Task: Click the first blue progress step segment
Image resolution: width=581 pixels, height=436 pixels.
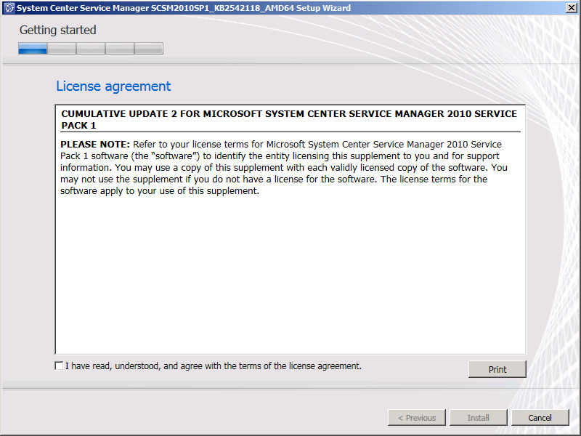Action: (x=33, y=49)
